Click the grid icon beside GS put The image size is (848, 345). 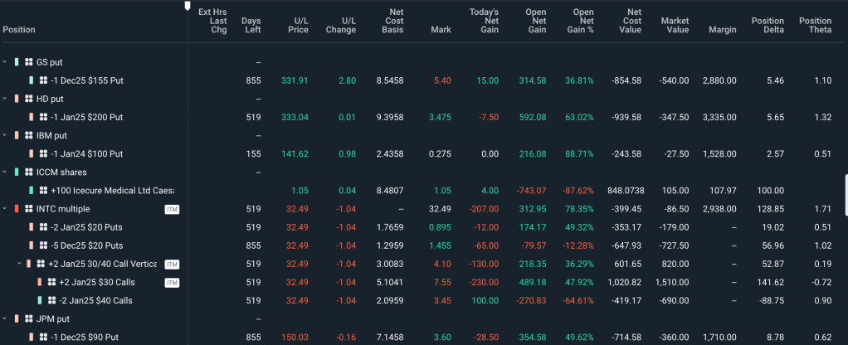coord(29,62)
